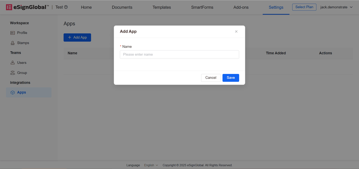Click the blue Add App button
The image size is (359, 169).
point(77,37)
